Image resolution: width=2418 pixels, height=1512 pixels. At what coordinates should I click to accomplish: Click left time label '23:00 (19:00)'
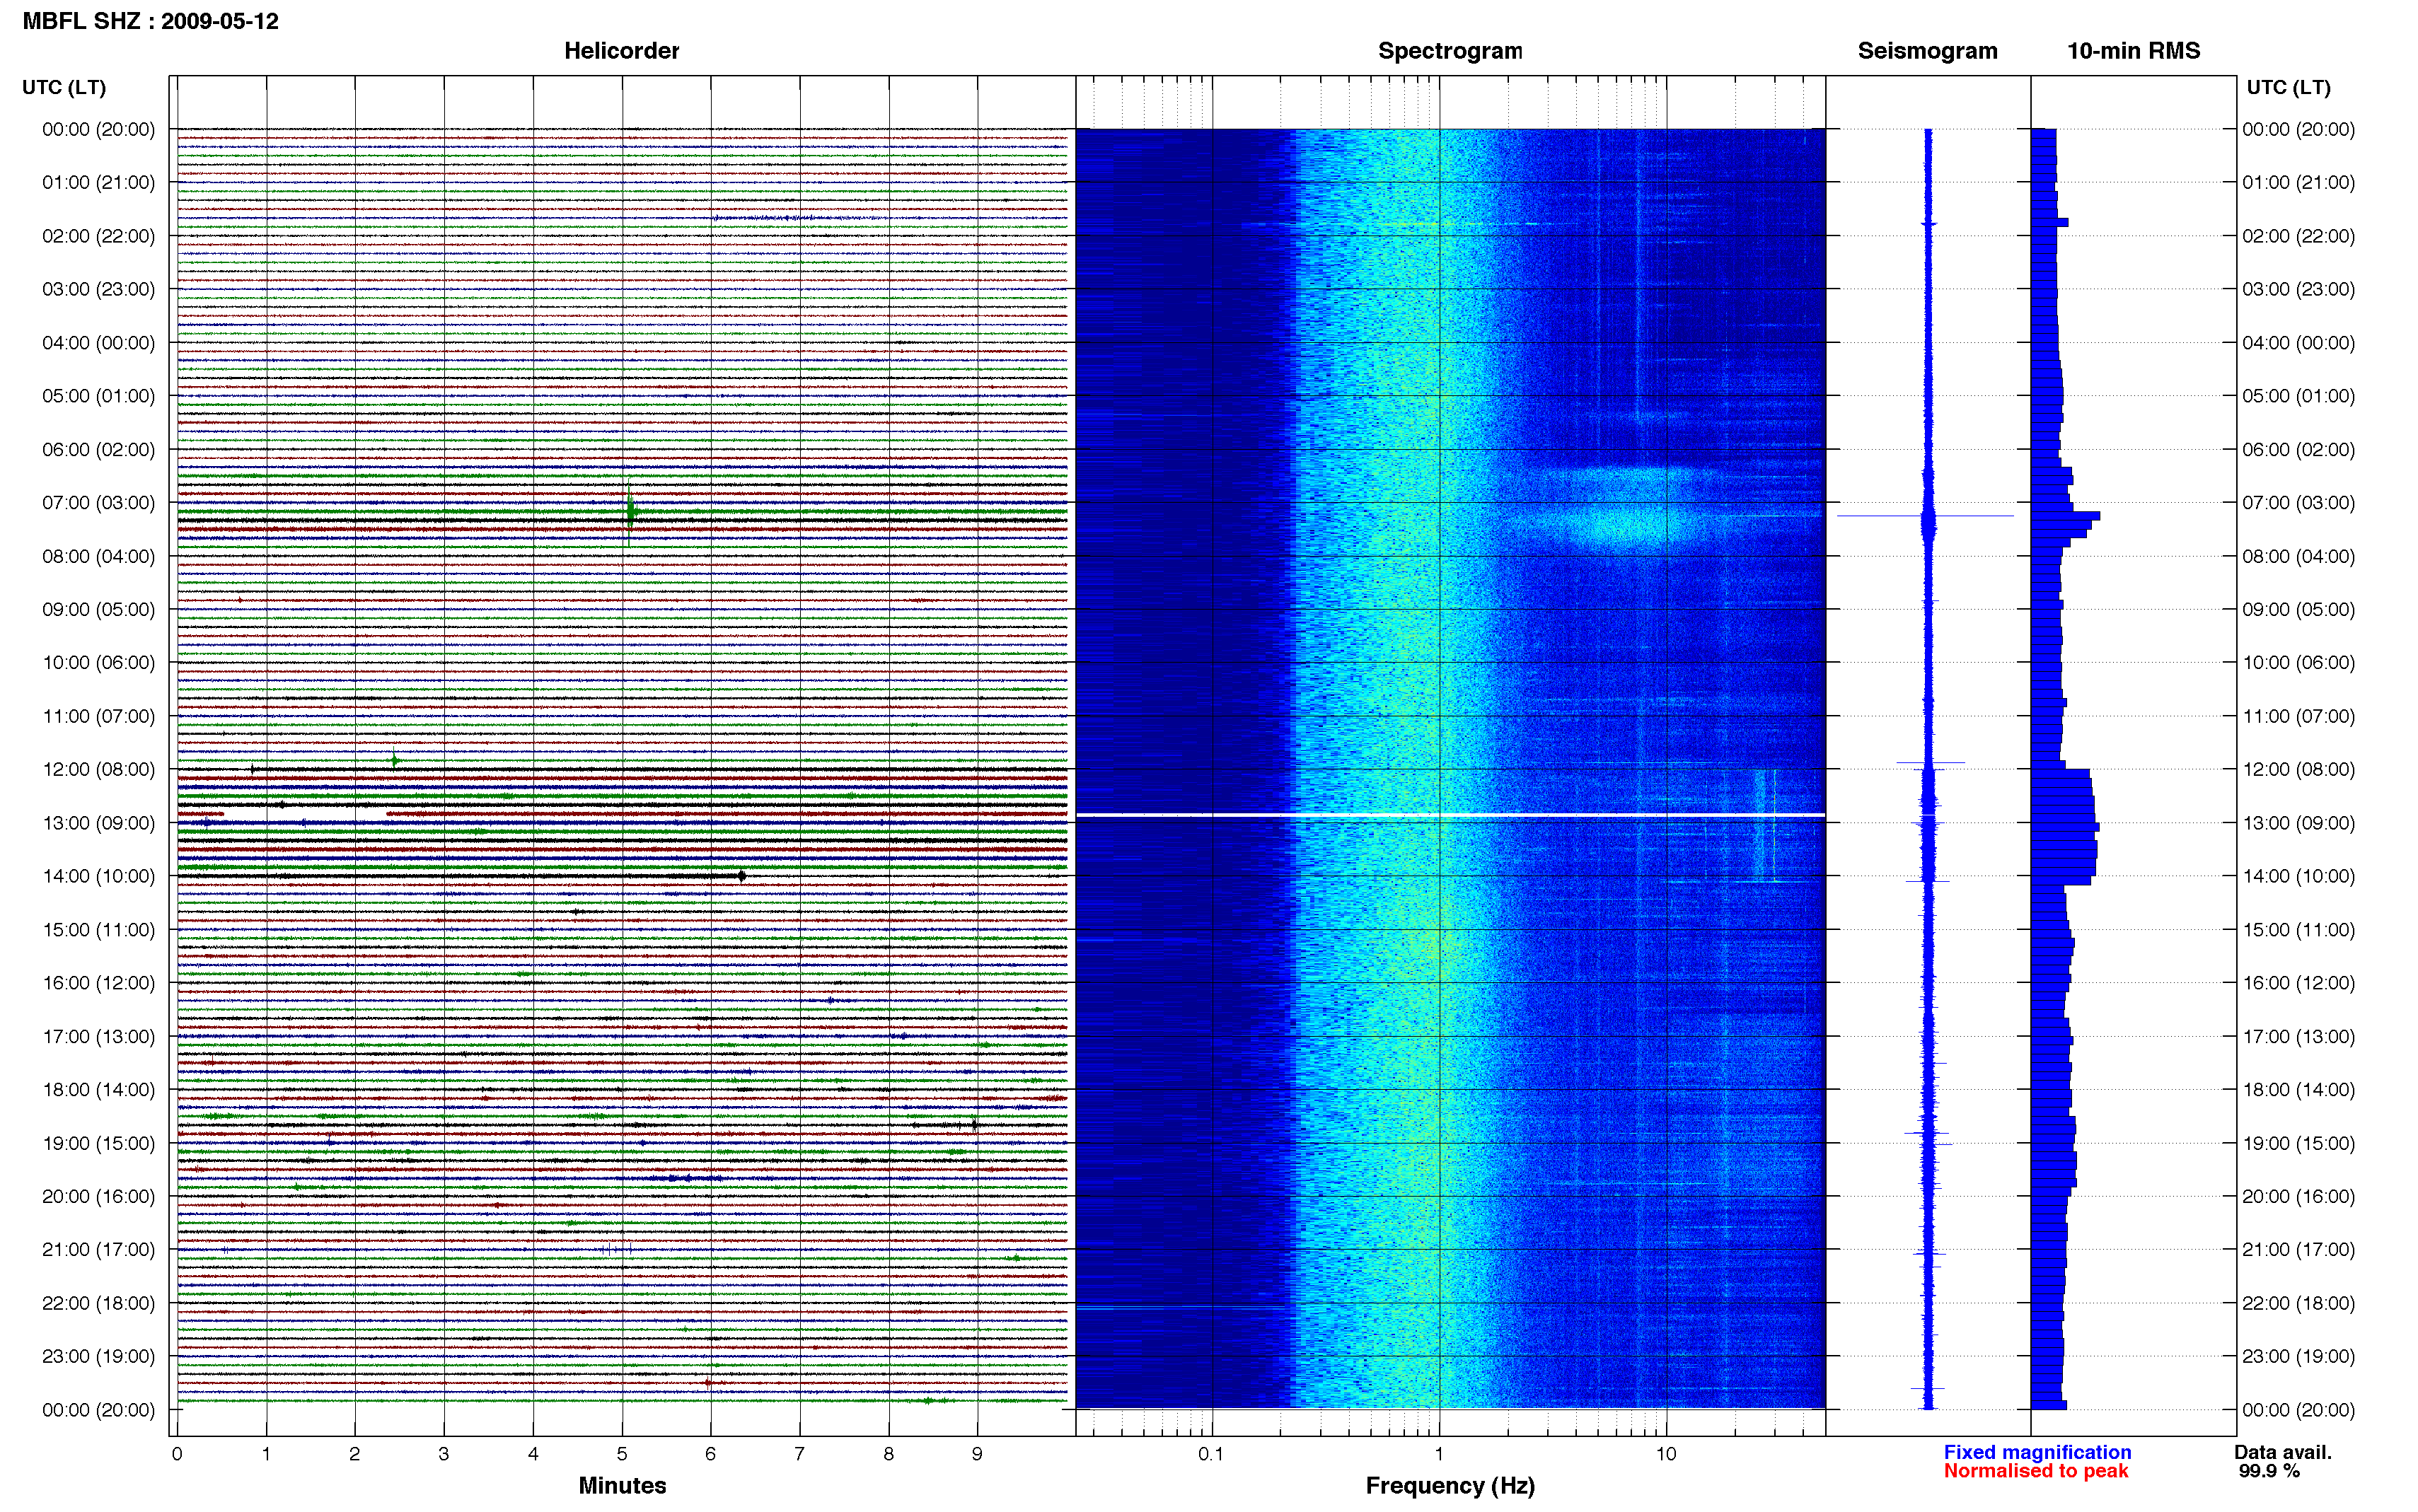point(98,1356)
